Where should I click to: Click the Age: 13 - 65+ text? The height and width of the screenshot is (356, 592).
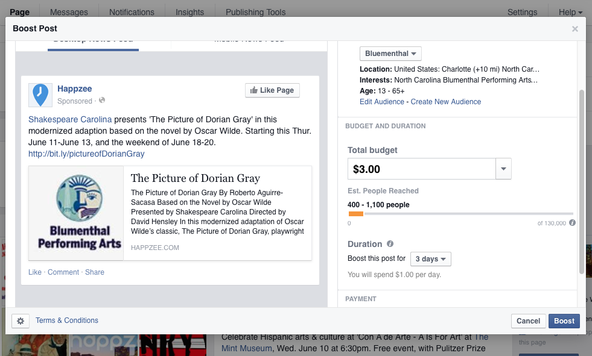382,91
